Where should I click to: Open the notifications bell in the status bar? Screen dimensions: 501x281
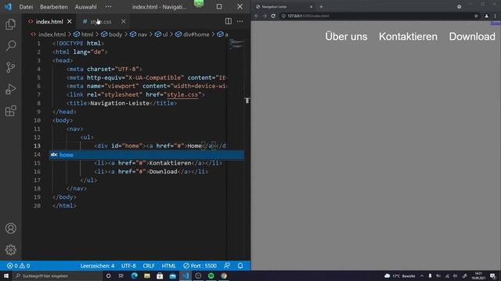click(x=240, y=265)
